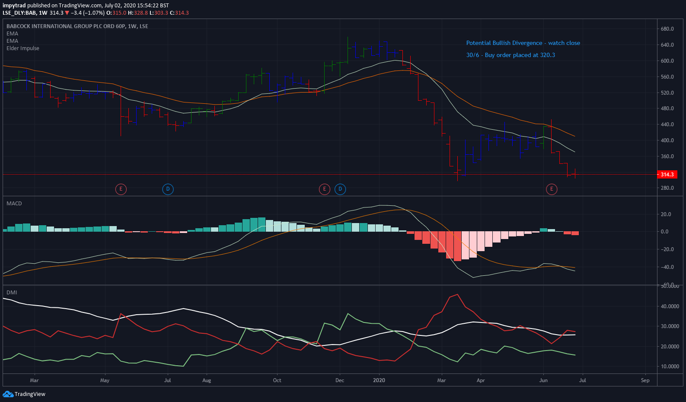Screen dimensions: 686x402
Task: Open the earnings marker E just after May 2019
Action: pyautogui.click(x=121, y=189)
